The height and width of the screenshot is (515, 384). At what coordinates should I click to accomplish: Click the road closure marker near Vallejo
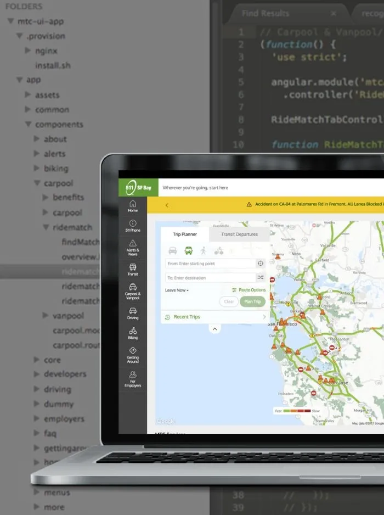272,279
